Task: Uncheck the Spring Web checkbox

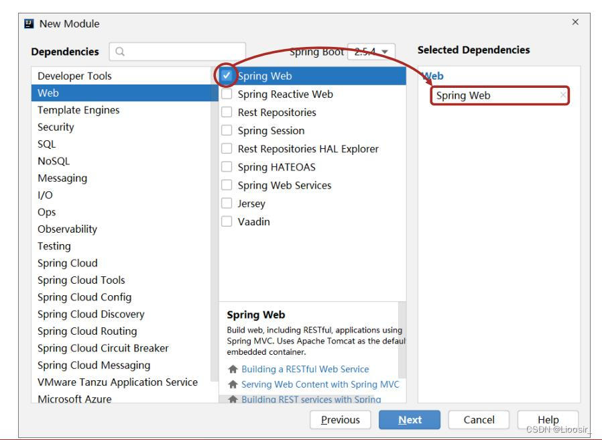Action: coord(227,75)
